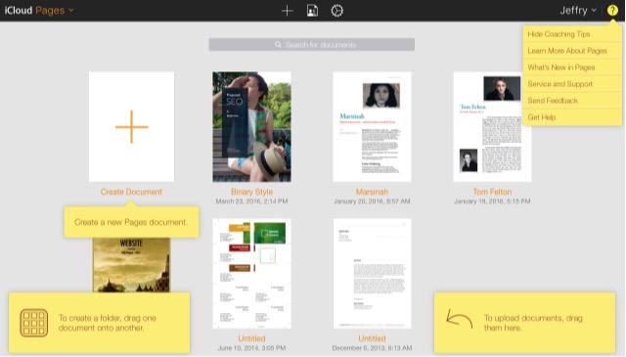
Task: Open the Jeffry account dropdown
Action: pyautogui.click(x=578, y=11)
